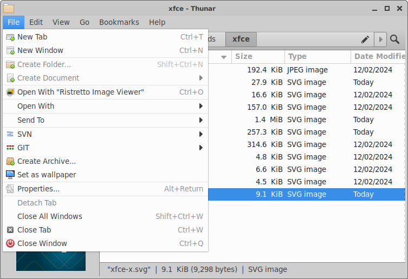Expand the GIT submenu arrow
This screenshot has width=408, height=279.
[200, 148]
